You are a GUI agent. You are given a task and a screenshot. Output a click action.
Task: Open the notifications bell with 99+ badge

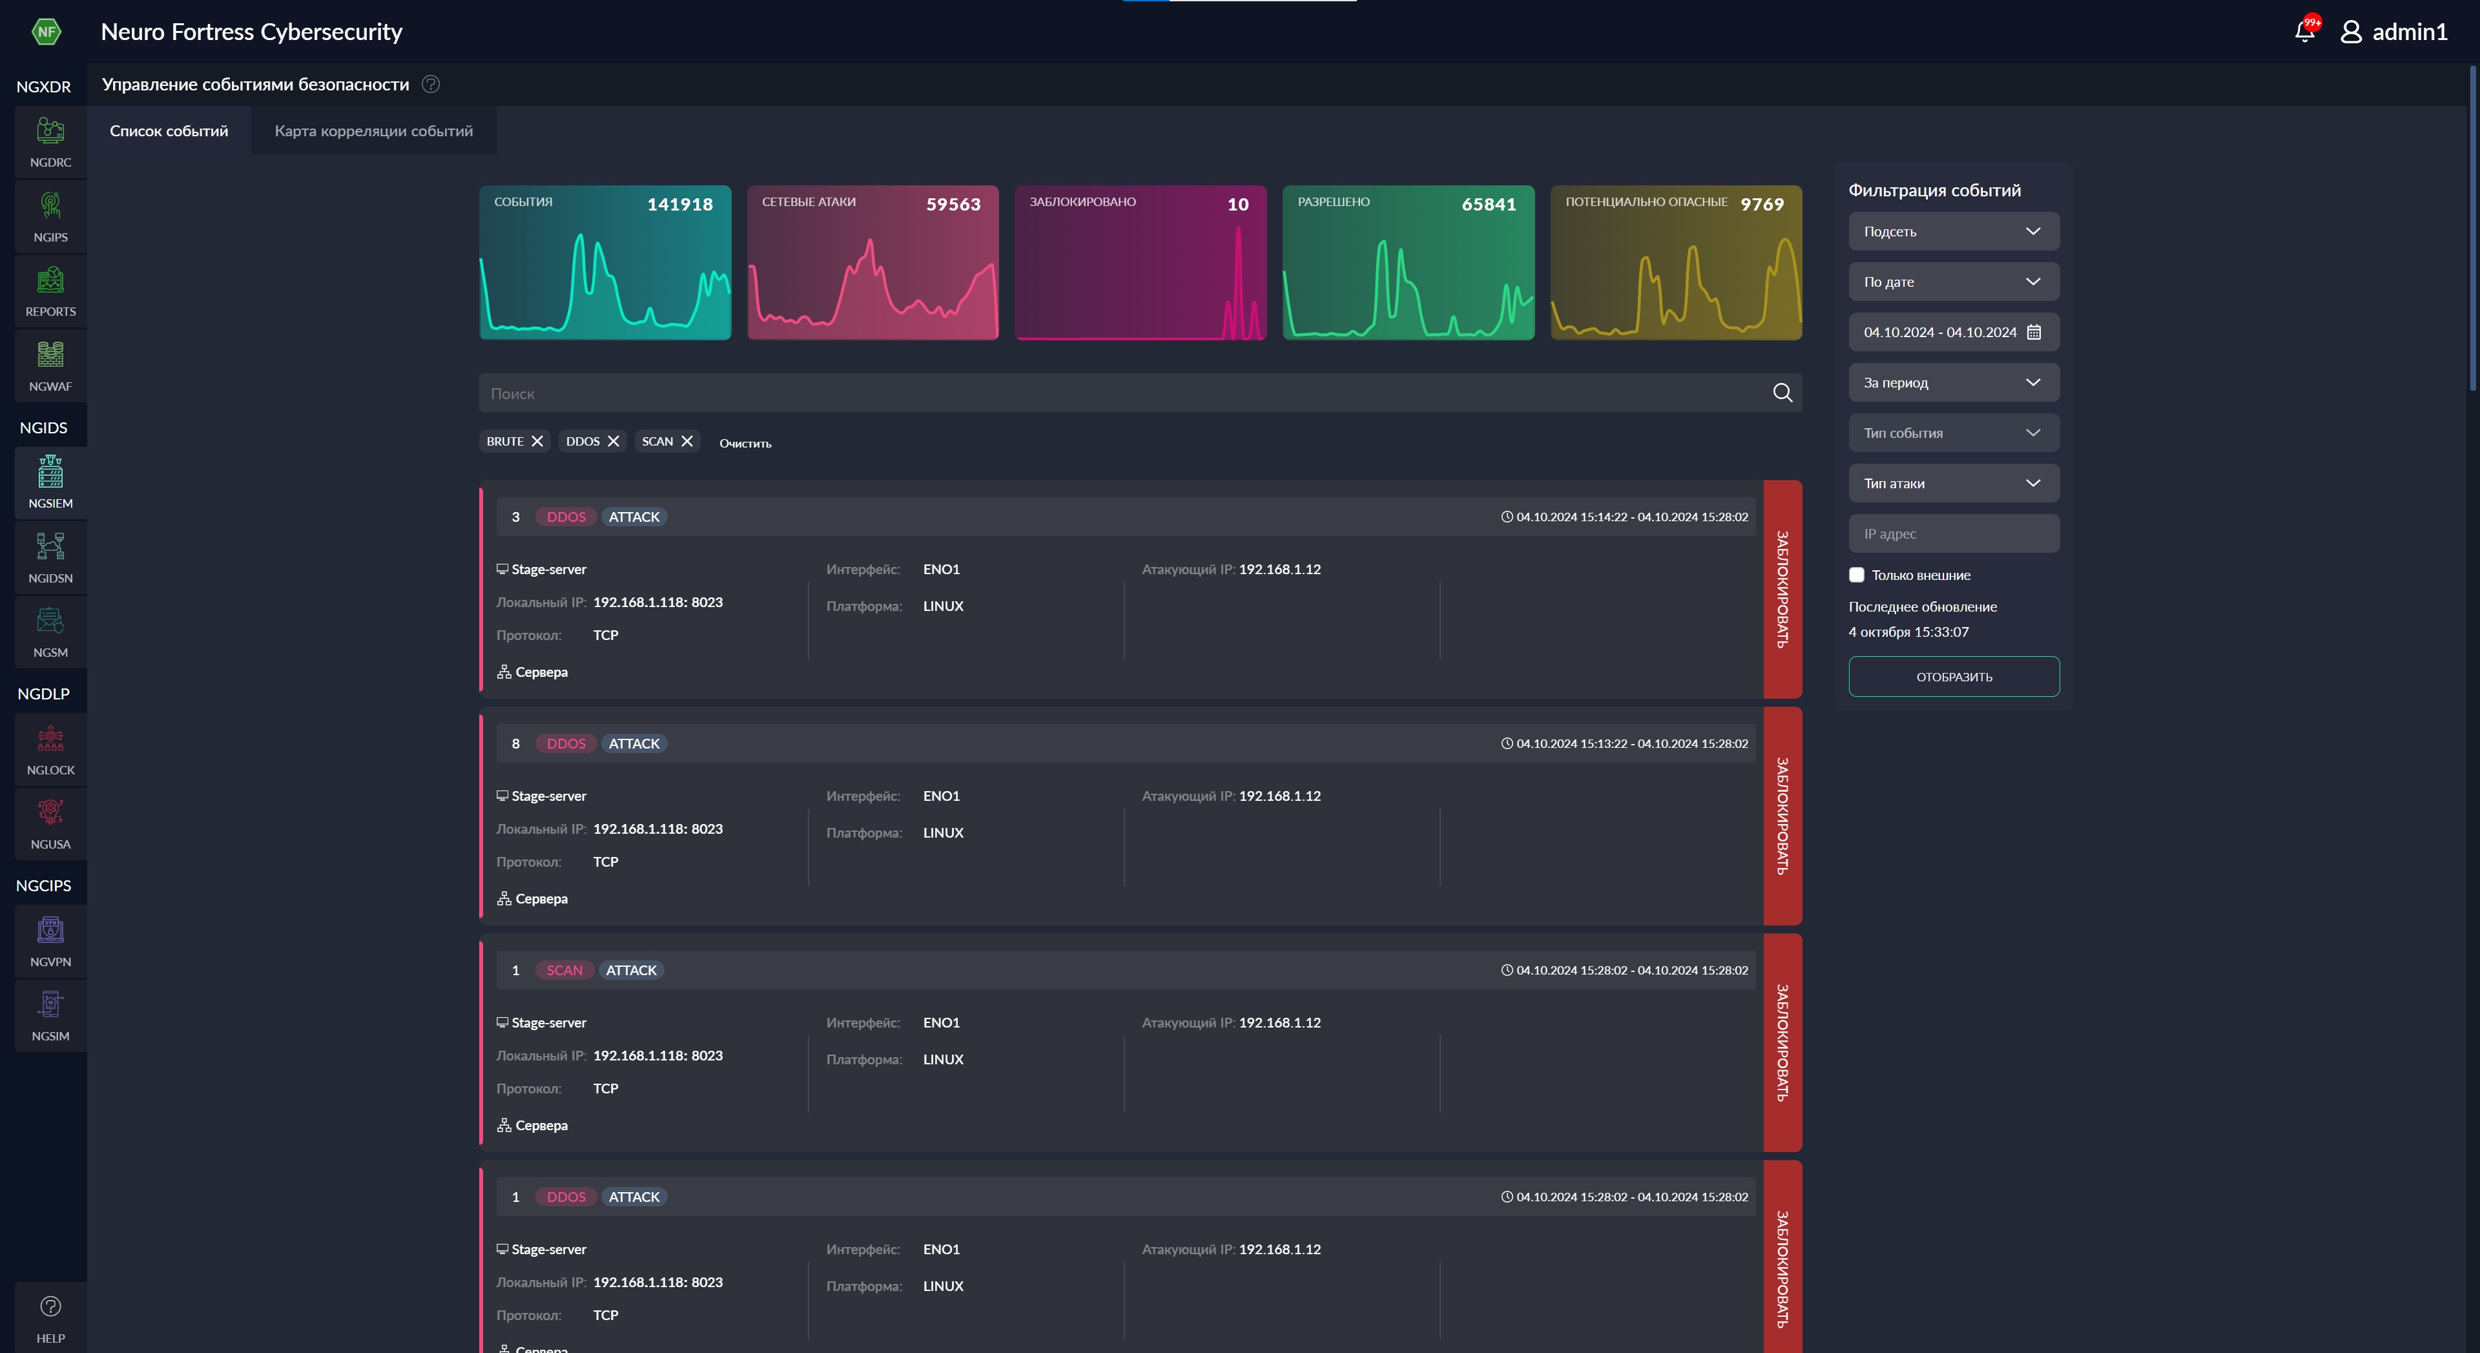tap(2304, 30)
